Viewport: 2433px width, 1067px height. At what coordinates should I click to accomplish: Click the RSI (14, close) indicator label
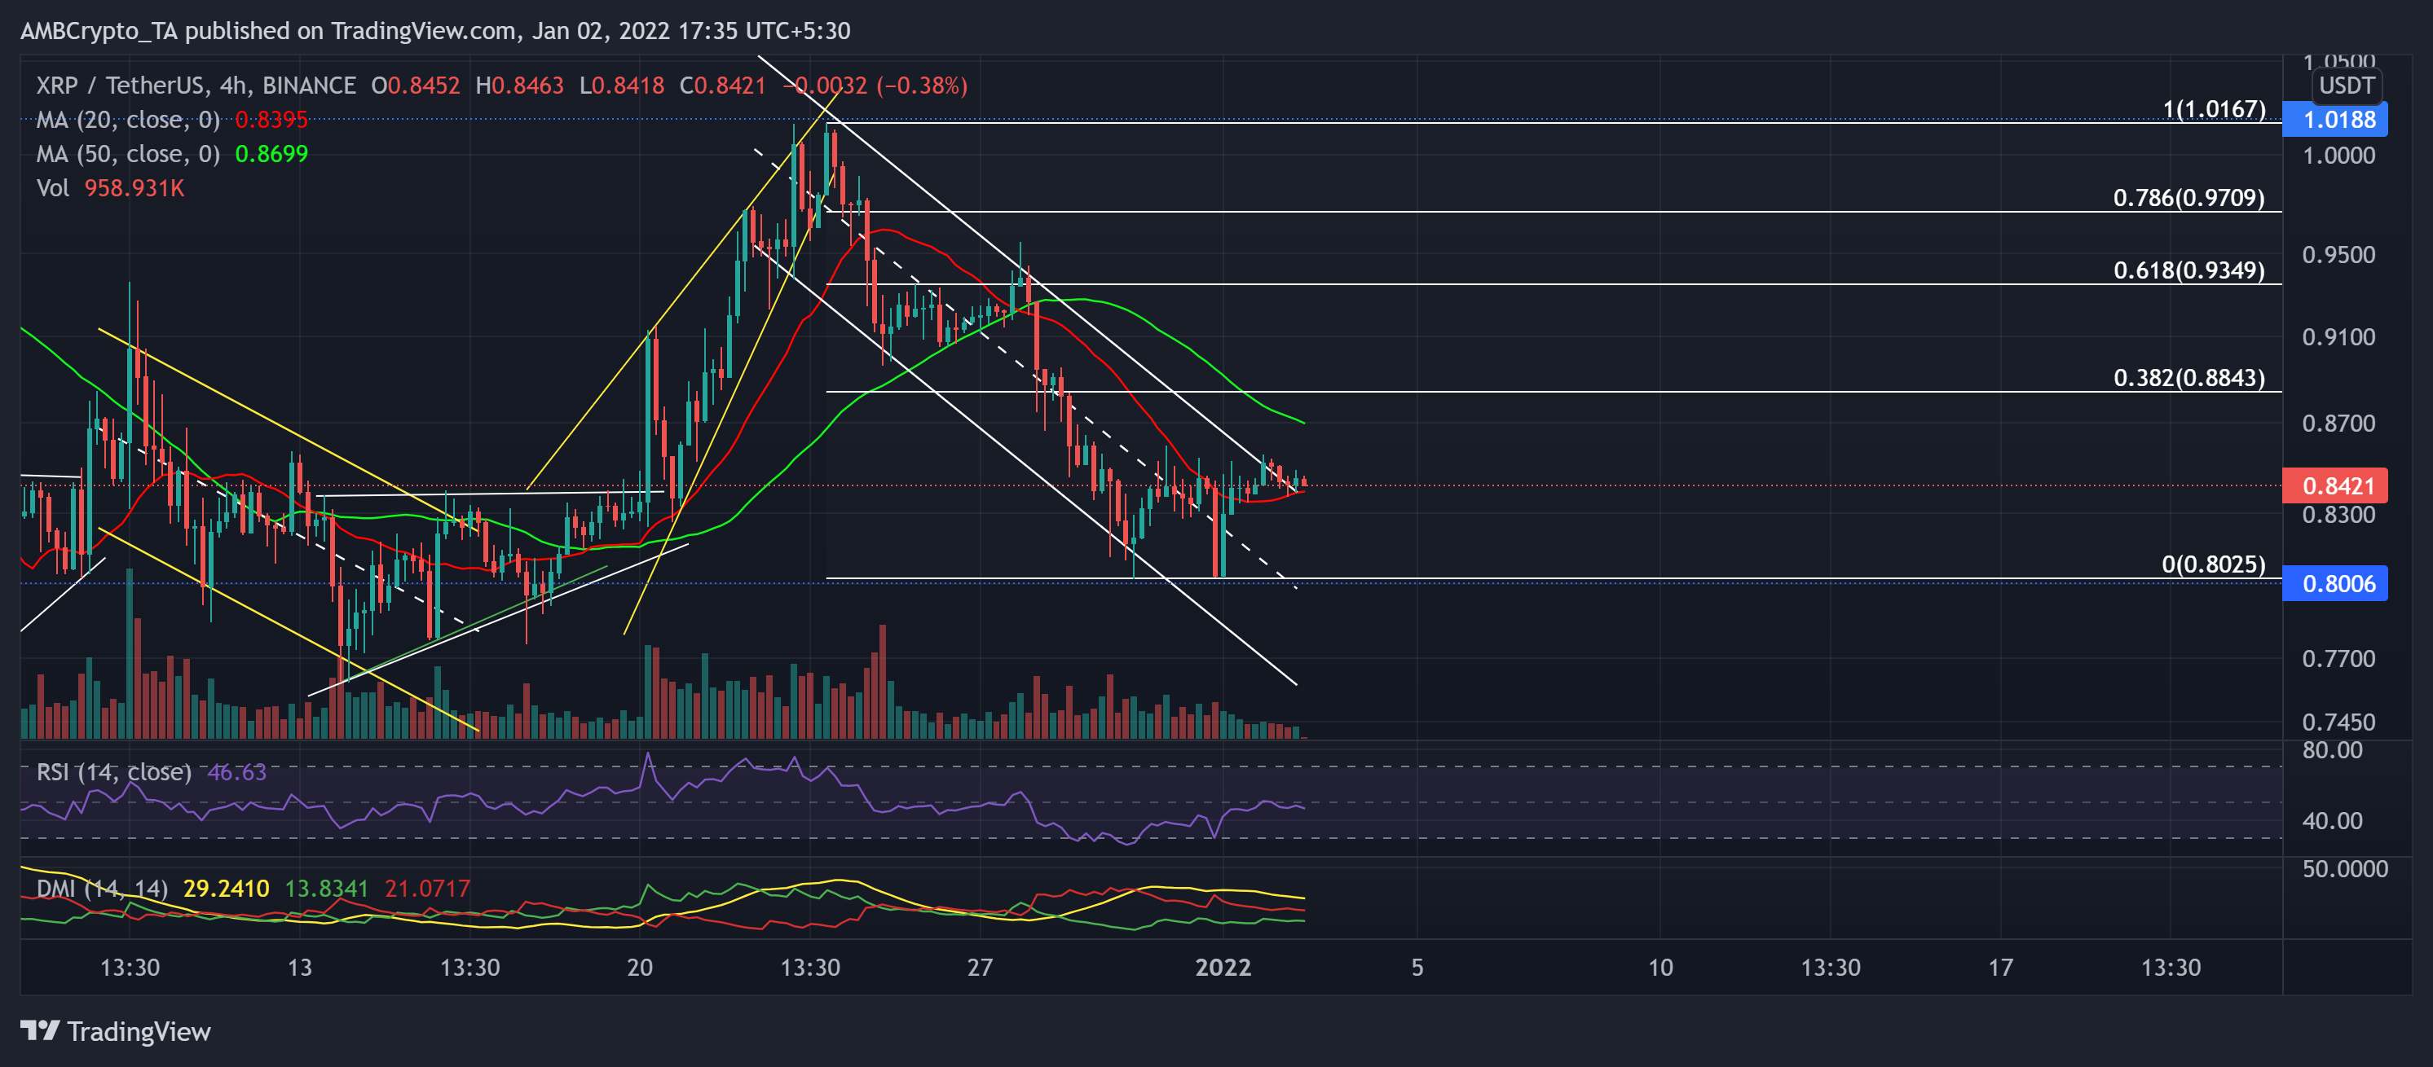[113, 771]
